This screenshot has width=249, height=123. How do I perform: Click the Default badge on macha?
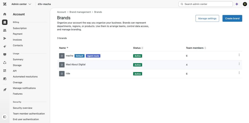(79, 56)
